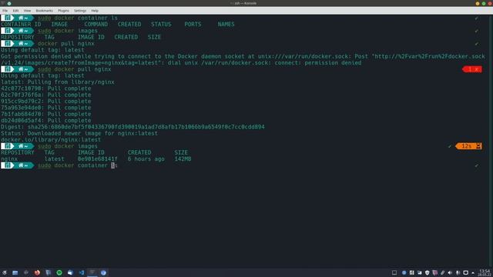Viewport: 493px width, 277px height.
Task: Close Konsole with the red title bar button
Action: pos(490,3)
